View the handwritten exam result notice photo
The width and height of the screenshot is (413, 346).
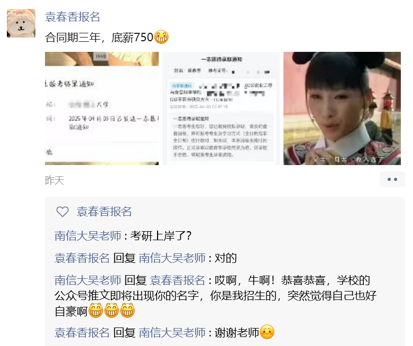(x=102, y=108)
